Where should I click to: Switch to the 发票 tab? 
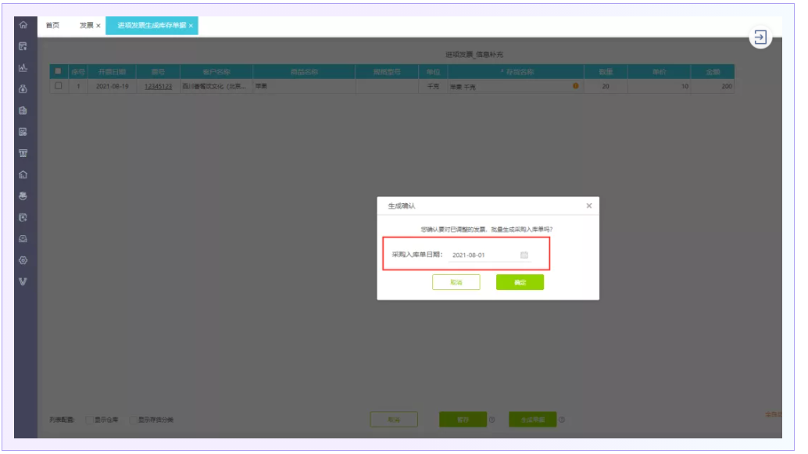click(x=86, y=25)
